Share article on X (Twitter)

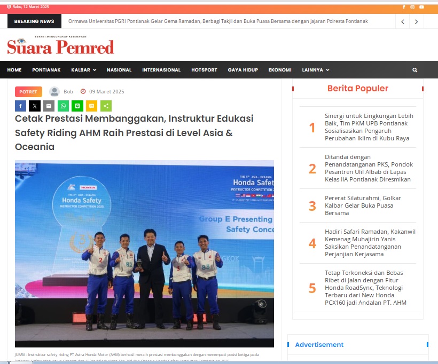coord(35,106)
